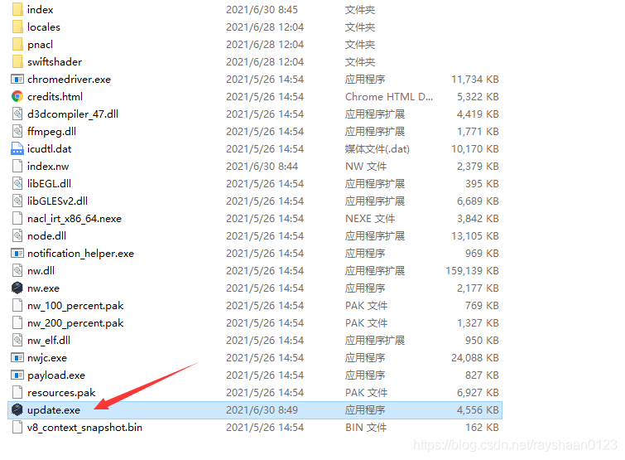The height and width of the screenshot is (460, 625).
Task: Click the 2021/6/30 8:45 date of index folder
Action: coord(262,10)
